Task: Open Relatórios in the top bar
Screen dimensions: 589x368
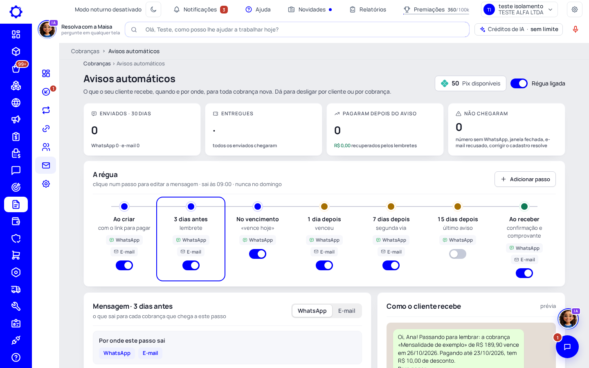Action: point(368,9)
